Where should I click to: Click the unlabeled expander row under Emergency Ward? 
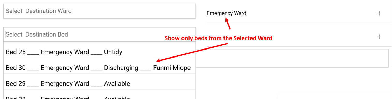(x=299, y=37)
